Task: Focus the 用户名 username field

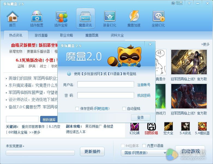Action: point(106,84)
